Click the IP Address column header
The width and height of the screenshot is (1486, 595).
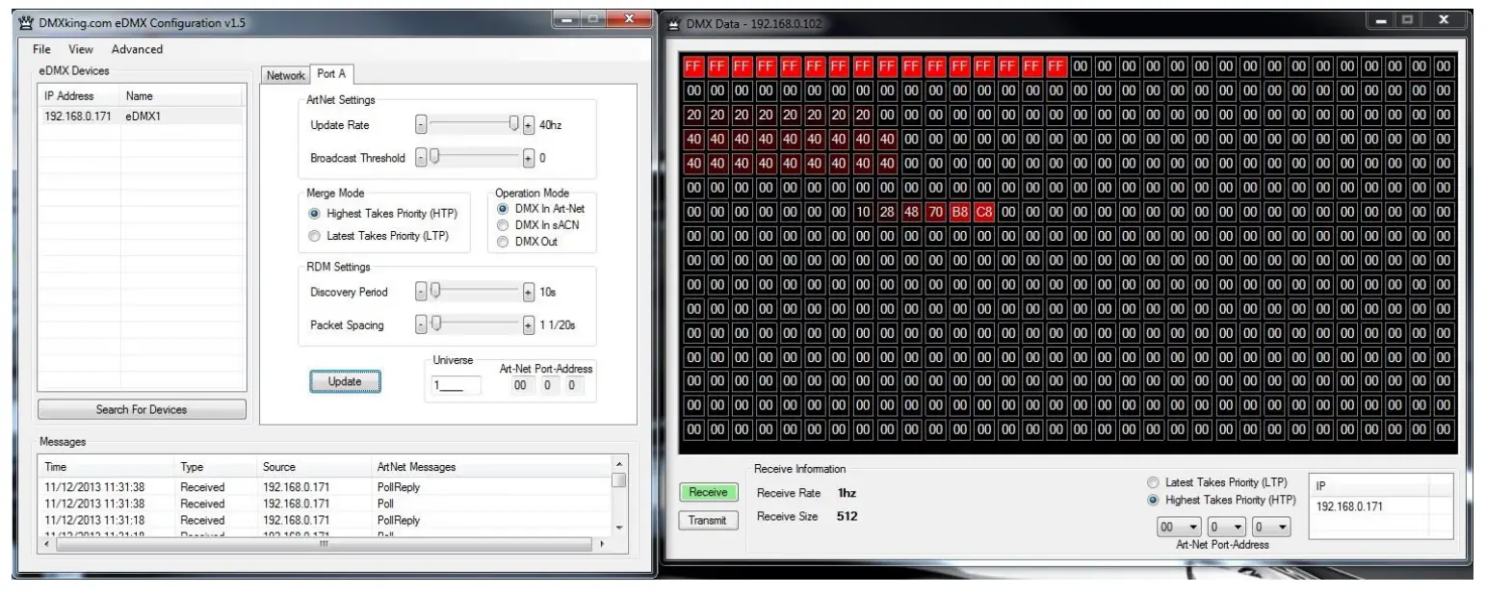pyautogui.click(x=79, y=96)
